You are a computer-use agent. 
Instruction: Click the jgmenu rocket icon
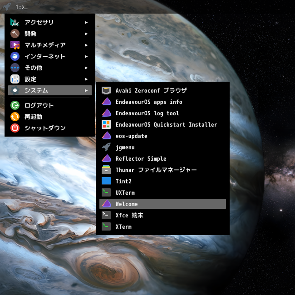106,147
